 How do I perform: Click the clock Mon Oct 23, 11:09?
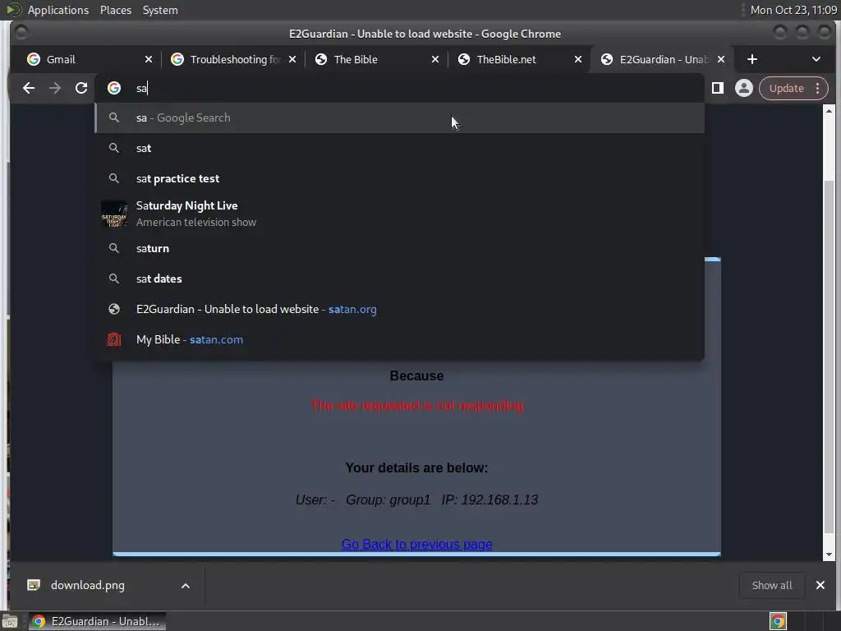(x=793, y=10)
